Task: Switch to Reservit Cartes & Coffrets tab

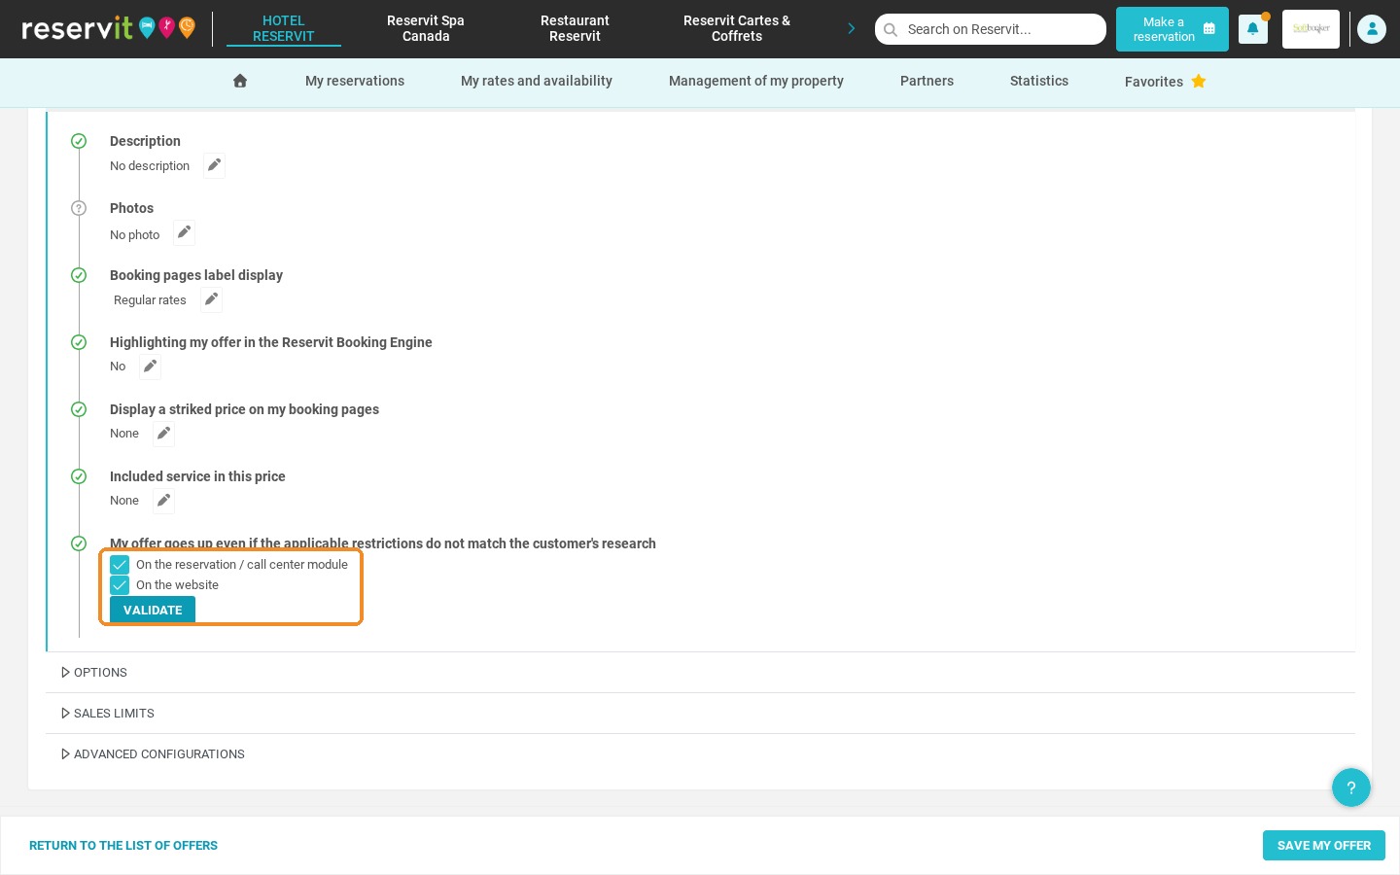Action: 737,28
